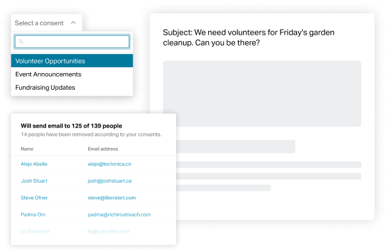
Task: Open Padma Om's contact link
Action: coord(33,215)
